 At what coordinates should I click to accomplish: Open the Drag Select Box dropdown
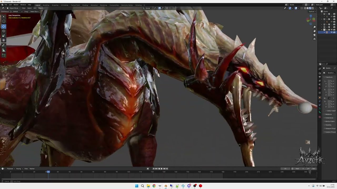(x=34, y=12)
